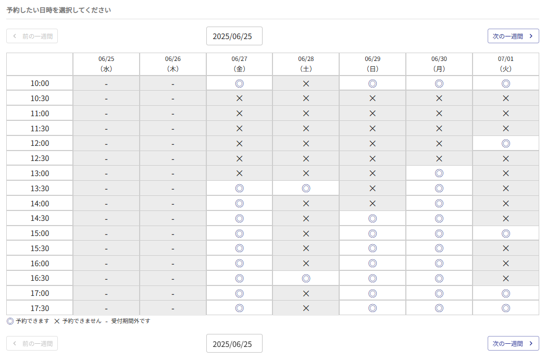Click bottom 次の一週間 next week button
The width and height of the screenshot is (546, 361).
pyautogui.click(x=513, y=343)
